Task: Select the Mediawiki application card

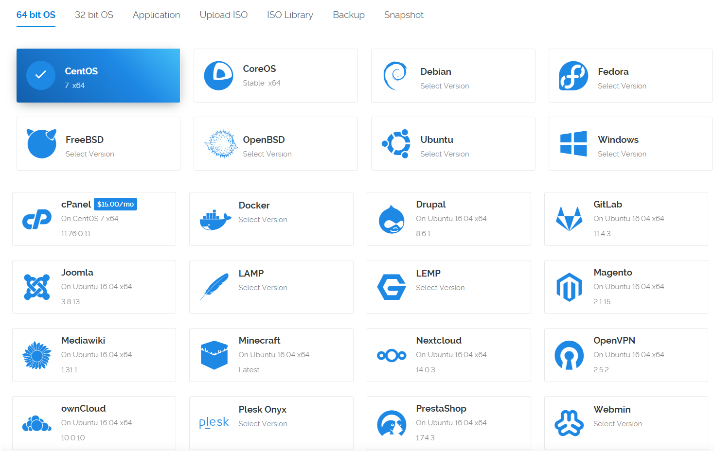Action: point(94,355)
